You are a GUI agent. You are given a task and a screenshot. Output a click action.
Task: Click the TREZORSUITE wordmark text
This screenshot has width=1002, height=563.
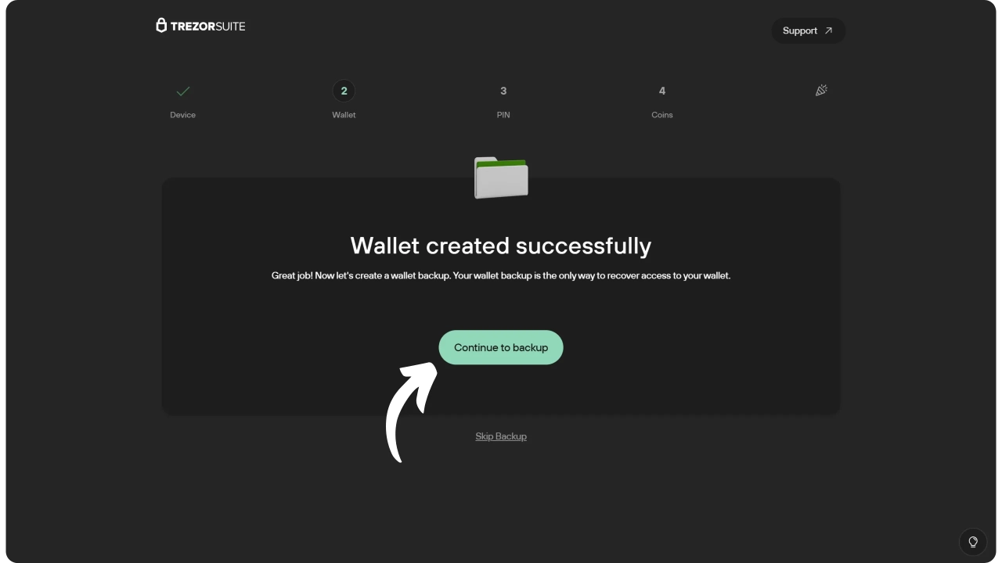click(207, 27)
